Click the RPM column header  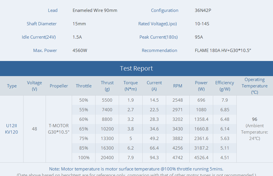[177, 86]
